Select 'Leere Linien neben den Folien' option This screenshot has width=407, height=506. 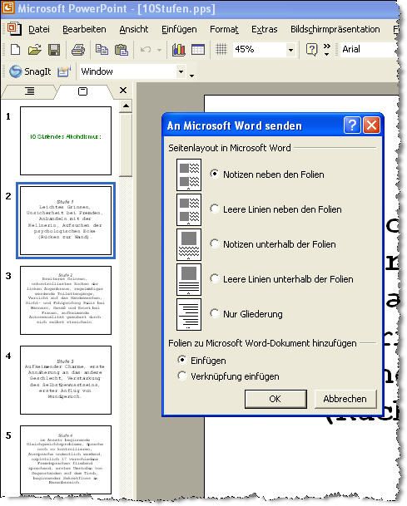tap(215, 209)
